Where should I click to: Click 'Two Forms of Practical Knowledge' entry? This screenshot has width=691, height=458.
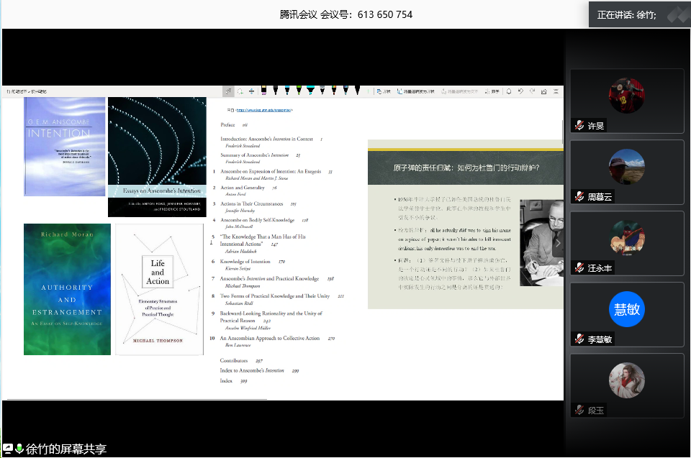(275, 296)
